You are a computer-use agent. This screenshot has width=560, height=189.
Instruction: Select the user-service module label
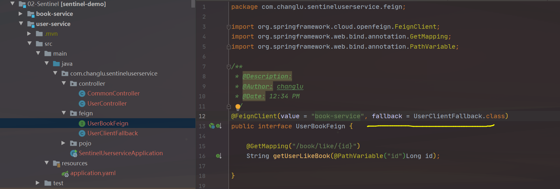pyautogui.click(x=53, y=24)
